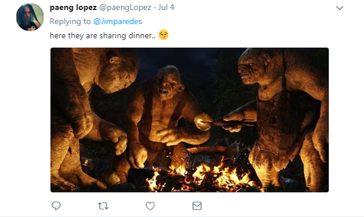Screen dimensions: 364x217
Task: Expand the attached trolls image
Action: coord(190,120)
